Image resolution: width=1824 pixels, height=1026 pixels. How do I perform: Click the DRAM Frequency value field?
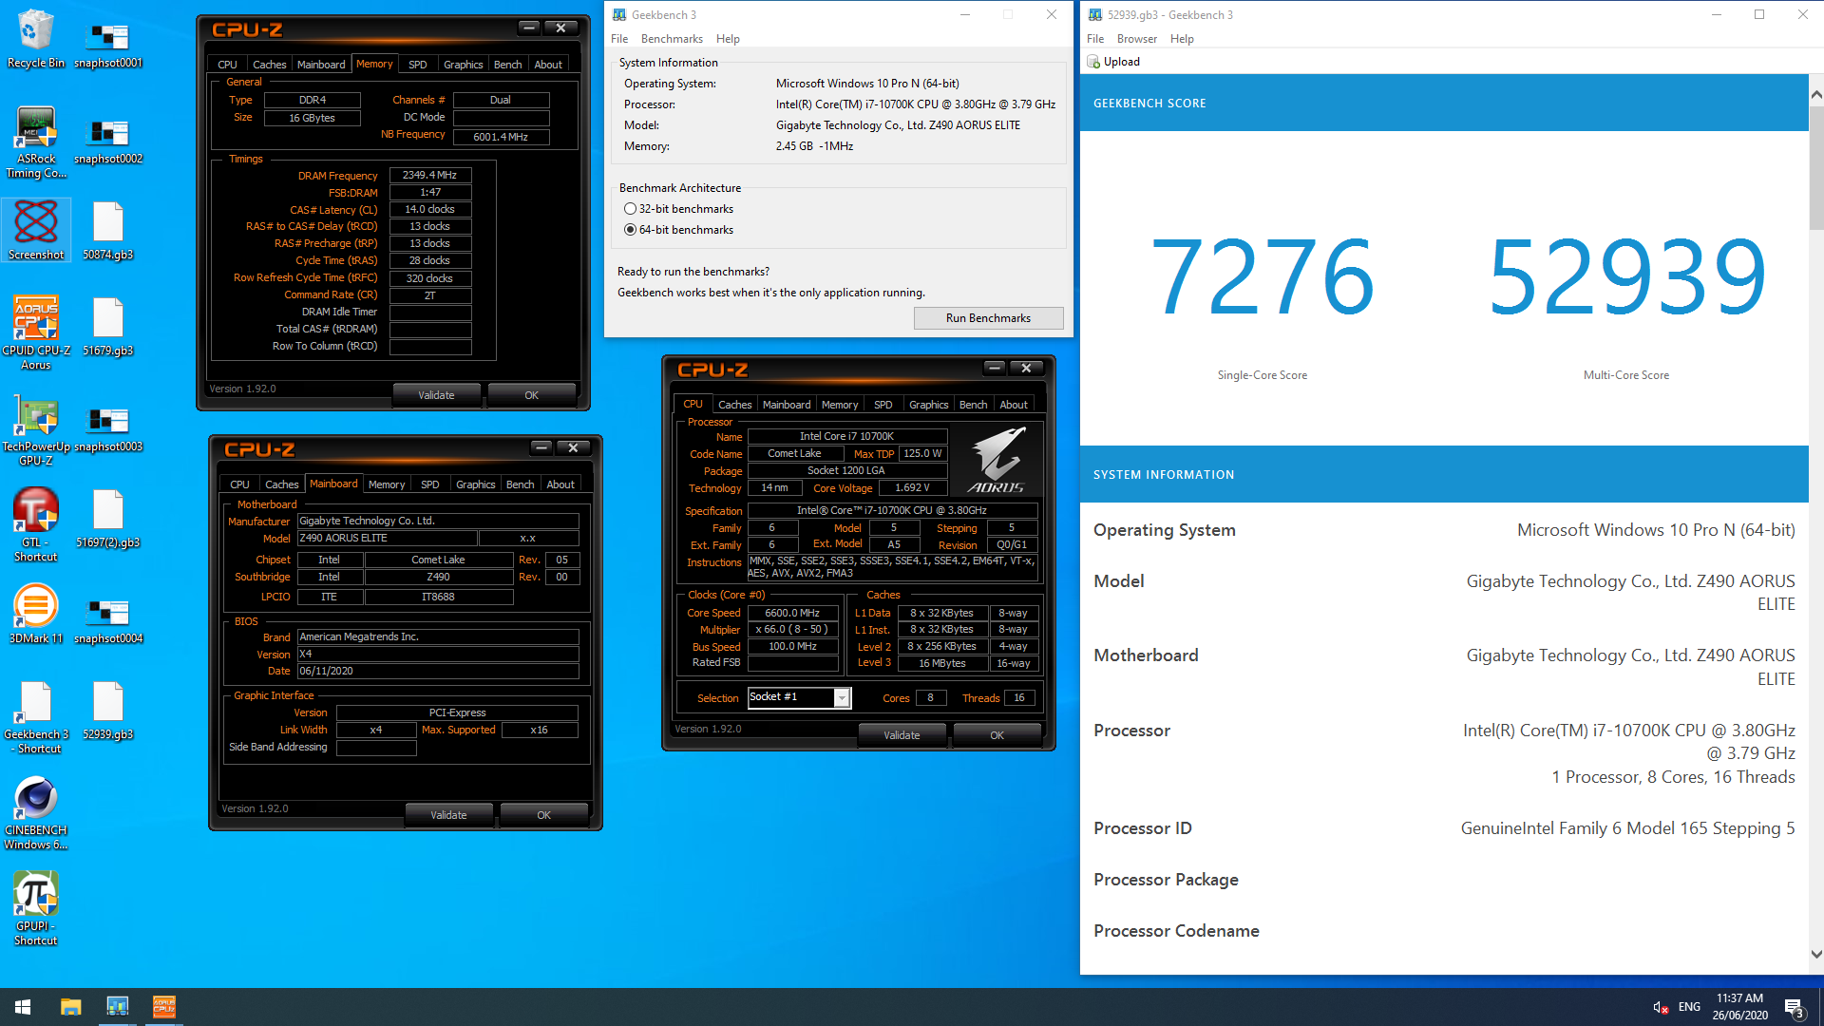coord(430,175)
